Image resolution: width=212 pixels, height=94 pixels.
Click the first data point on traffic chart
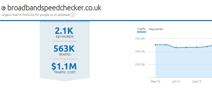pyautogui.click(x=155, y=45)
